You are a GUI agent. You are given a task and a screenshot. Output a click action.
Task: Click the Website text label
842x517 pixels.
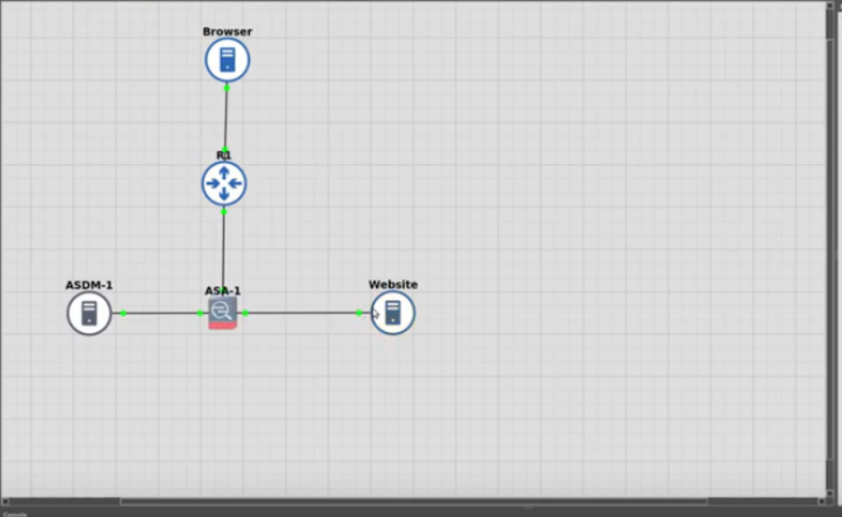(393, 284)
